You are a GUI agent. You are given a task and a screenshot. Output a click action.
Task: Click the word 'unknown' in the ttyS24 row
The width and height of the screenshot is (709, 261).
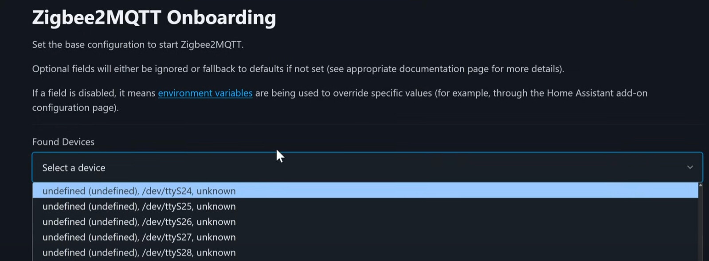216,191
